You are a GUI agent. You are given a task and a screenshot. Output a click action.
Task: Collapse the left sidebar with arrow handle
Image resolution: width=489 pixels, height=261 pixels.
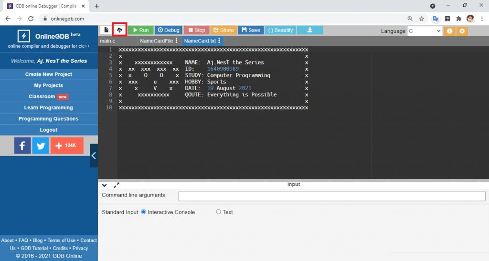(x=94, y=156)
